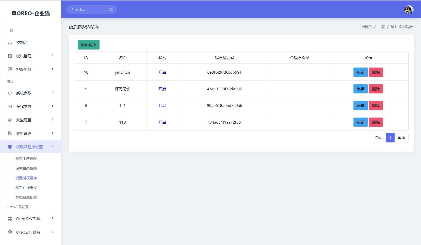421x245 pixels.
Task: Click the OREO-企业猫 logo
Action: point(31,13)
